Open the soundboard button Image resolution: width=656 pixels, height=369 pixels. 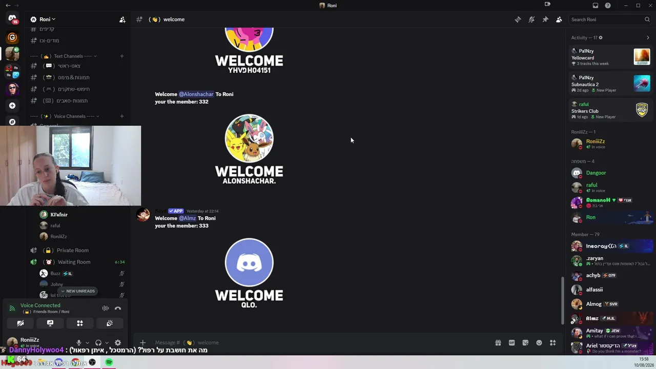tap(110, 323)
